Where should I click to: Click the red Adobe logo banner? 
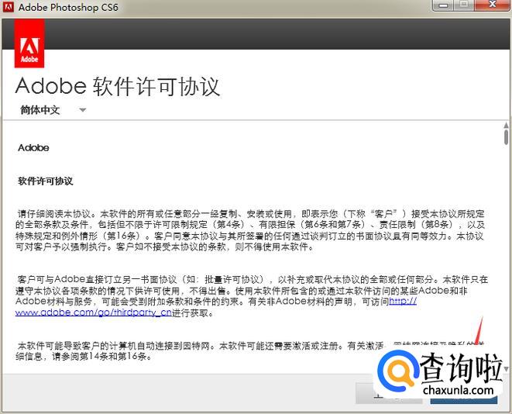[29, 43]
